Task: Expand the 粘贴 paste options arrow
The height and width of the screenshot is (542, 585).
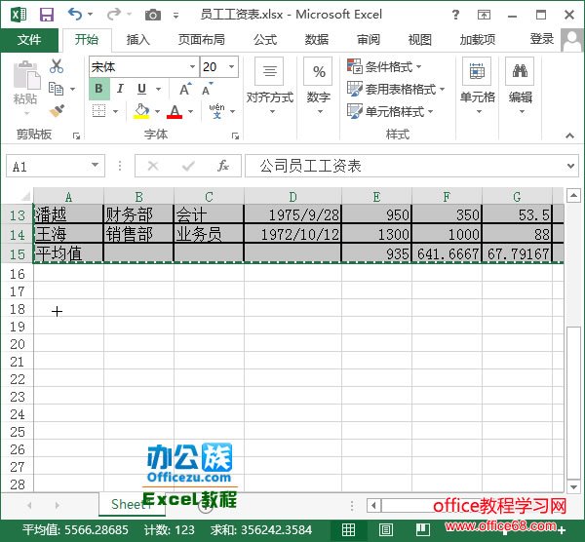Action: pos(26,113)
